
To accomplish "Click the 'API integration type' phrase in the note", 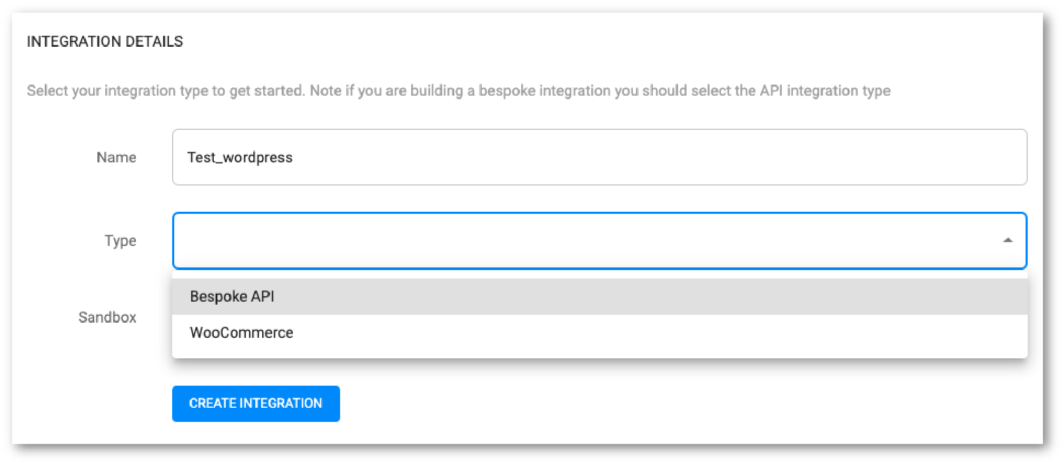I will 825,90.
